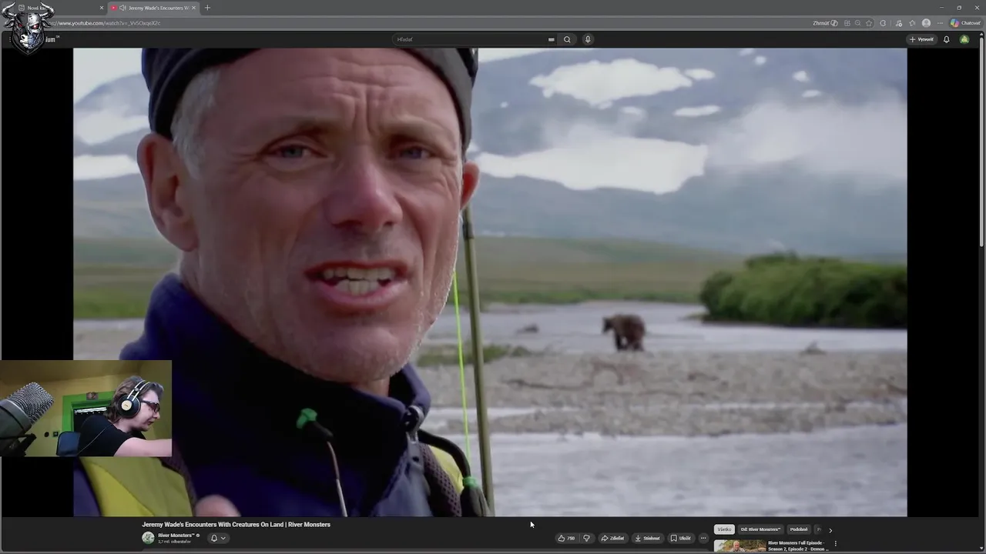Open River Monsters channel avatar

pos(148,538)
